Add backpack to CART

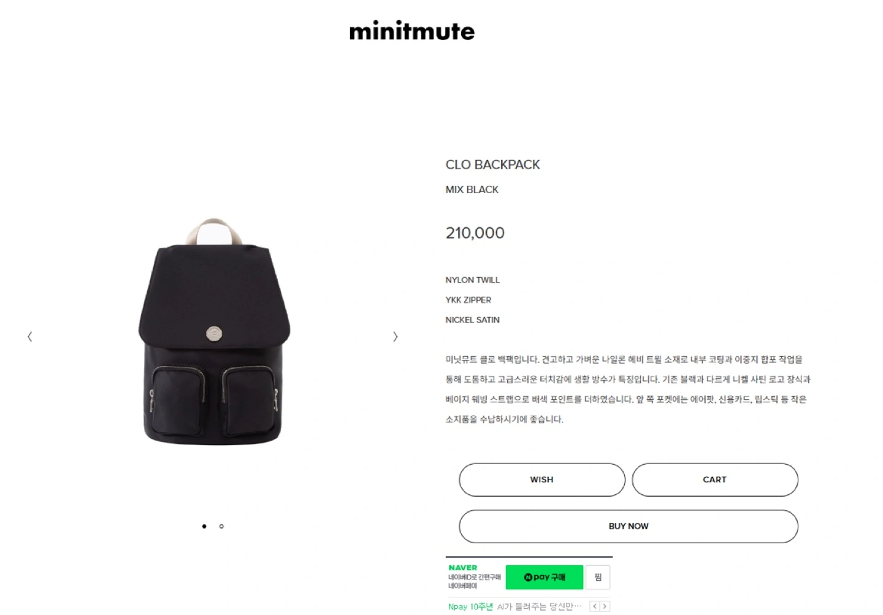(x=715, y=479)
